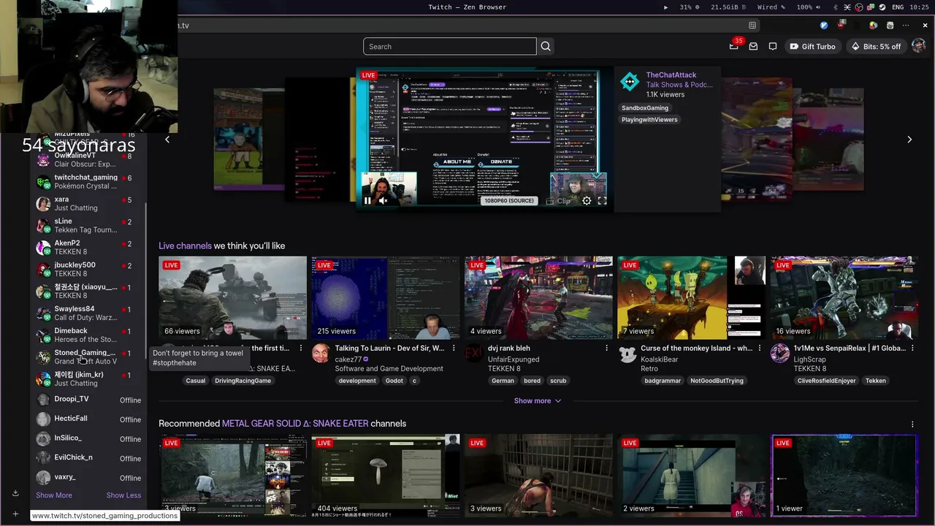The image size is (935, 526).
Task: Open the 404 viewers mushroom stream thumbnail
Action: 386,476
